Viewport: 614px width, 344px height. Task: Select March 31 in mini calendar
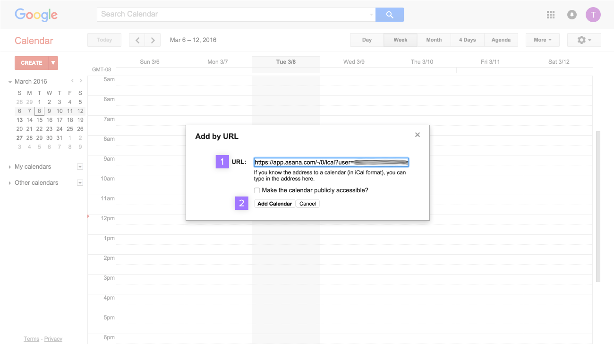(x=60, y=138)
